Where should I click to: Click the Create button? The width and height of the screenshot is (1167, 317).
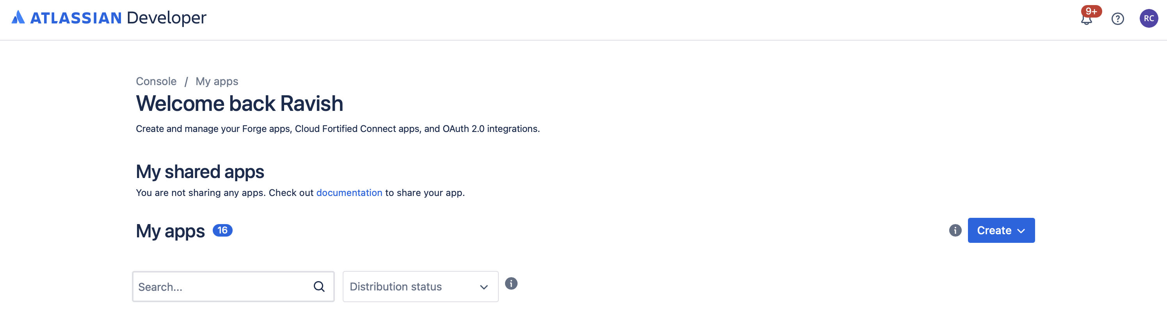[995, 230]
